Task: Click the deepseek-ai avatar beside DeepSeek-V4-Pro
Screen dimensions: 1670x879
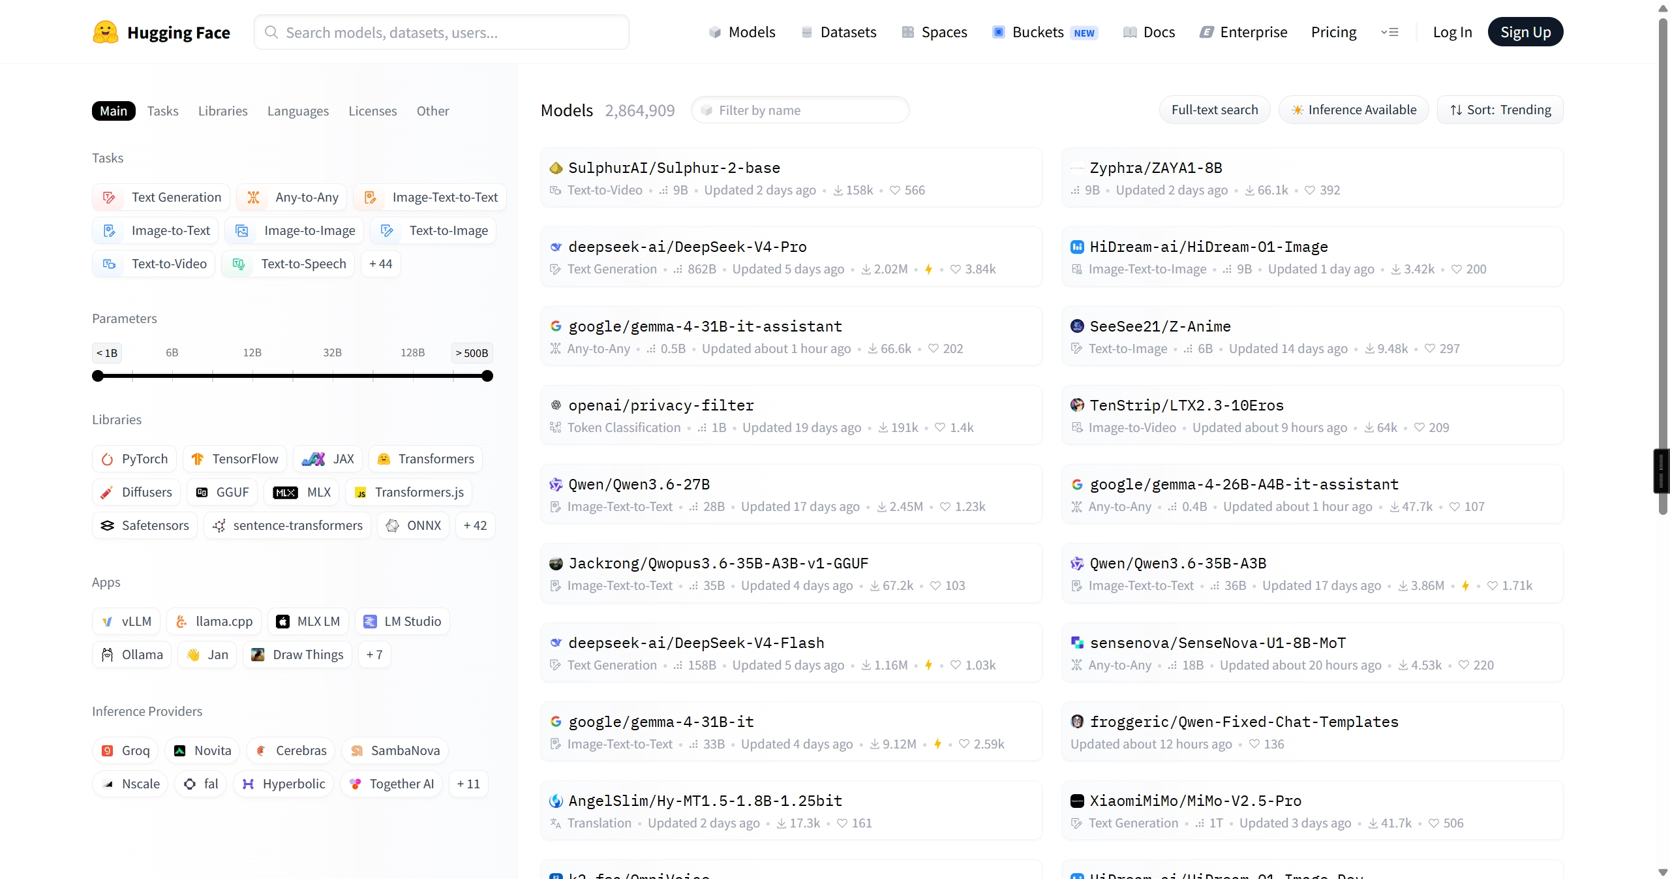Action: pyautogui.click(x=556, y=247)
